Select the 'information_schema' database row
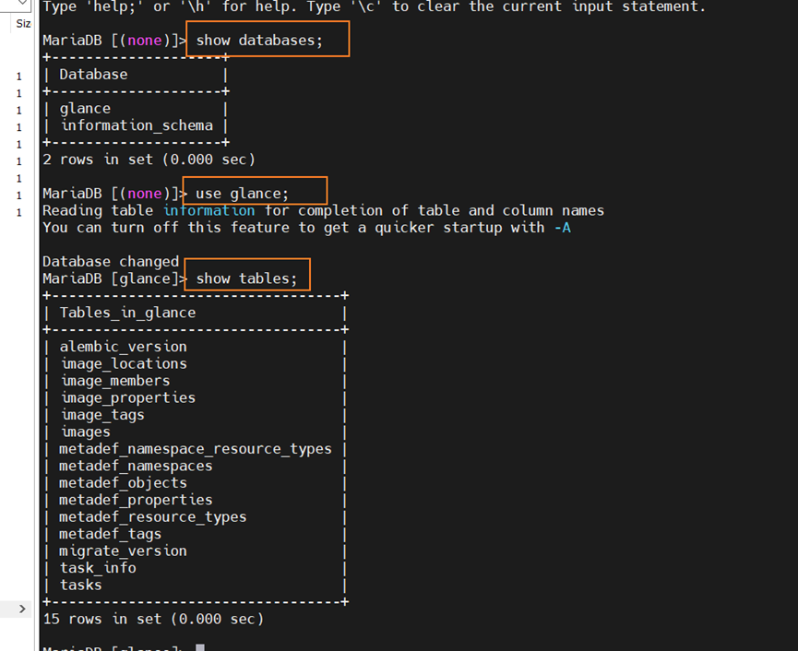 pyautogui.click(x=137, y=125)
